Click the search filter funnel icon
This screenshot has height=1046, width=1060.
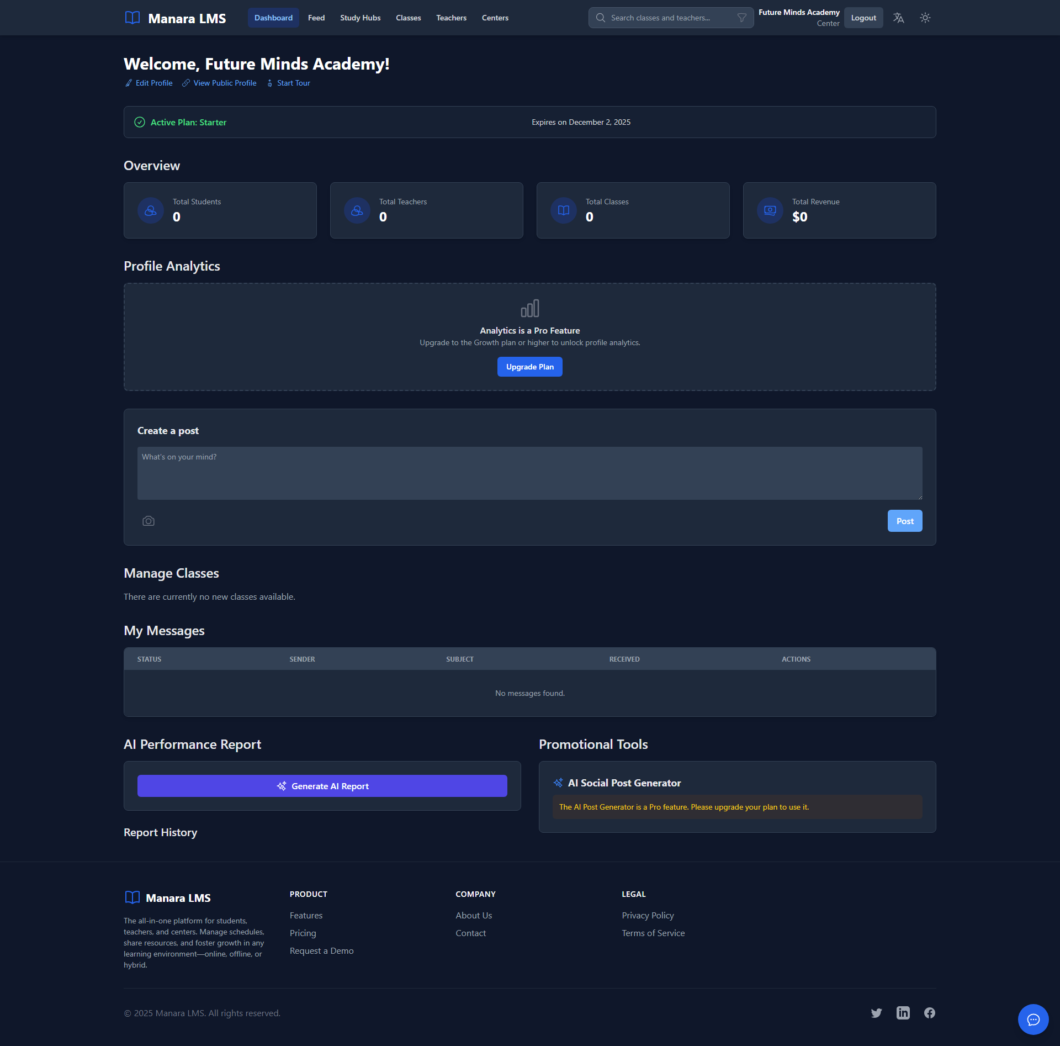[x=741, y=18]
